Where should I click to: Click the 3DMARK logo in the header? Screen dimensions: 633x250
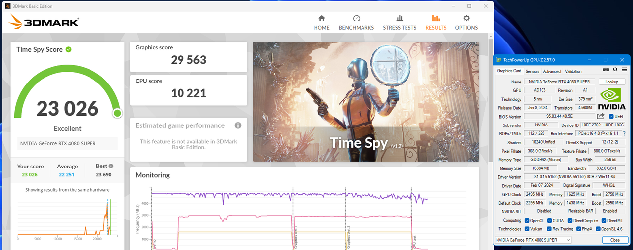44,21
